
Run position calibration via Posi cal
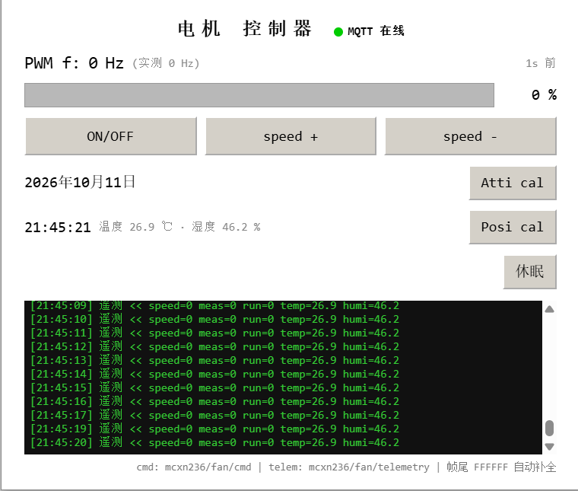coord(513,228)
